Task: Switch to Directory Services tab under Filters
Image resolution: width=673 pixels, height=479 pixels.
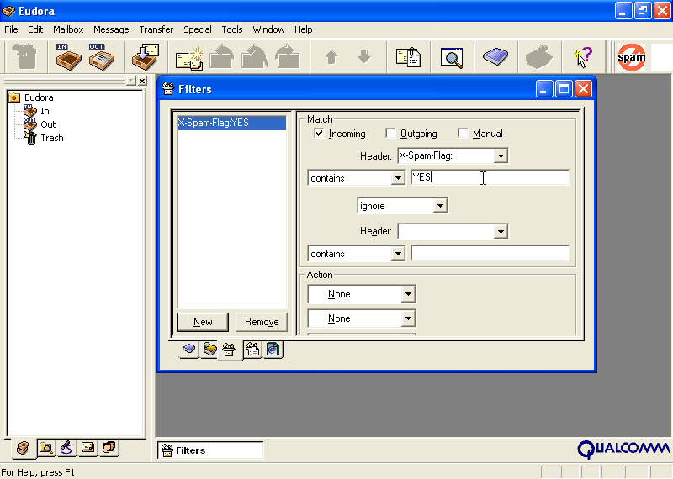Action: (209, 349)
